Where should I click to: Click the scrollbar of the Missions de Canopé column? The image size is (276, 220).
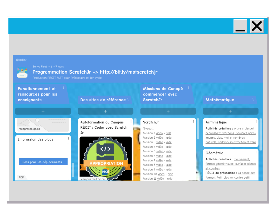tap(198, 129)
